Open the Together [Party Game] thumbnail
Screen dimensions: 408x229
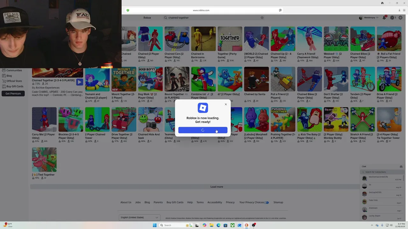[x=230, y=39]
